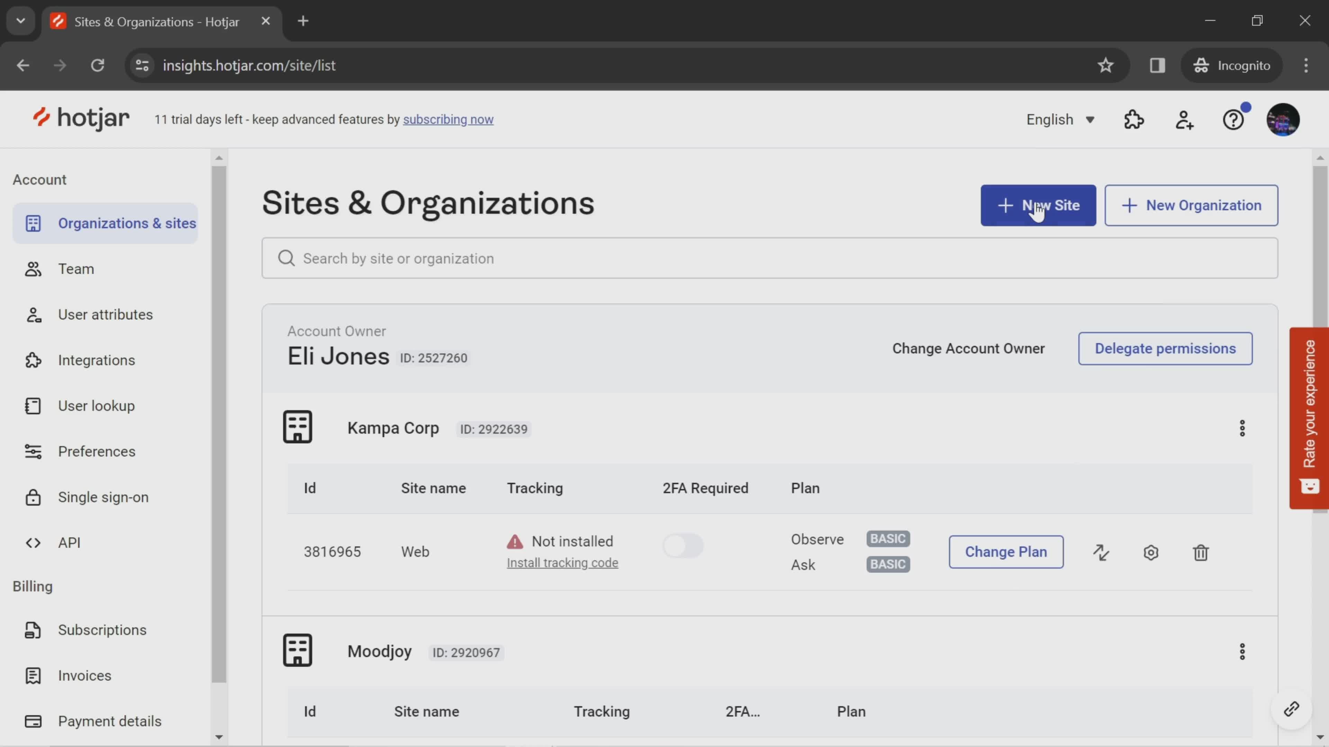Toggle 2FA Required switch for Web site
The width and height of the screenshot is (1329, 747).
click(x=682, y=545)
